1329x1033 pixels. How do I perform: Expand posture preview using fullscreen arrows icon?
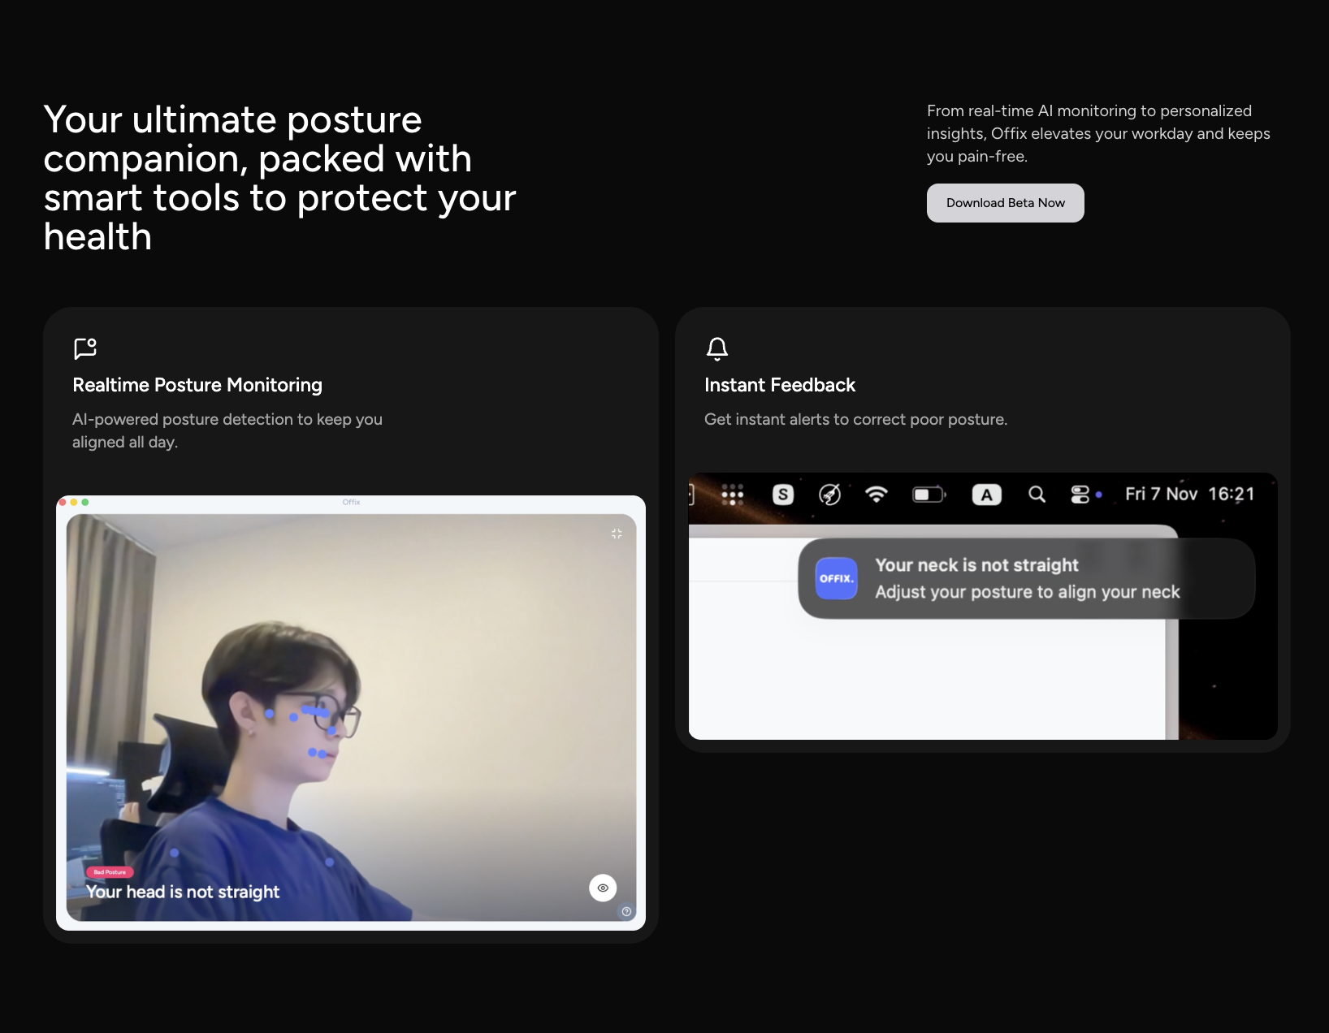point(617,534)
